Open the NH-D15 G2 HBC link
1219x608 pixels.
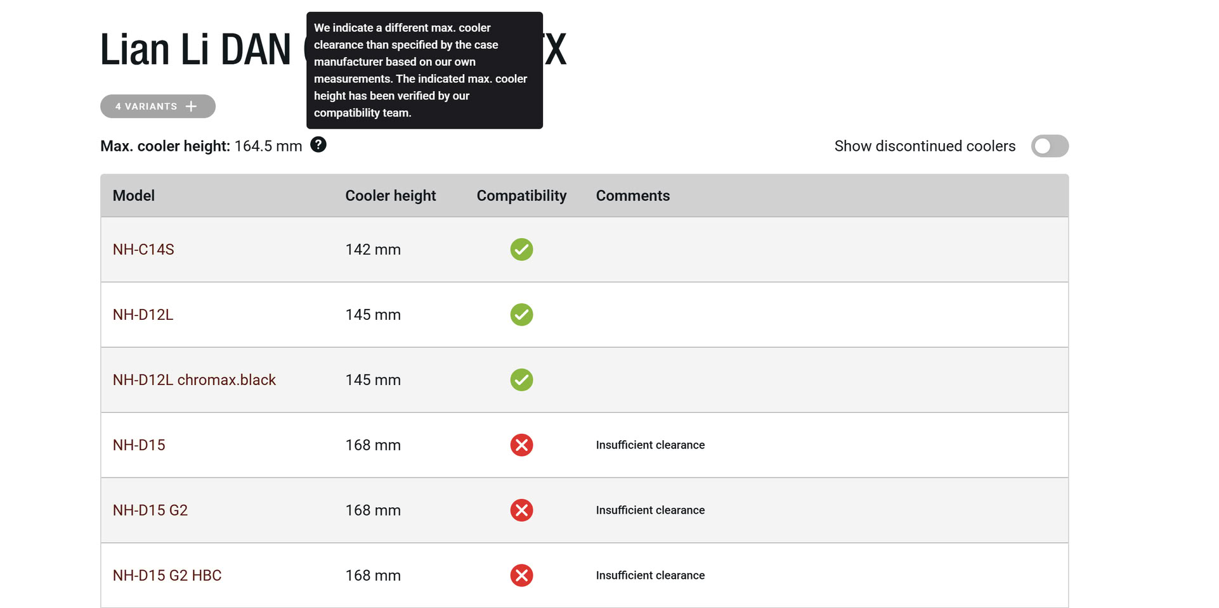(167, 576)
